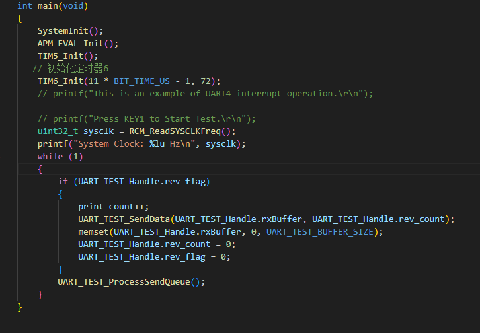The height and width of the screenshot is (333, 480).
Task: Select the BIT_TIME_US macro
Action: pos(141,81)
